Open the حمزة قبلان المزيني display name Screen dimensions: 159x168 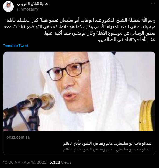coord(33,4)
